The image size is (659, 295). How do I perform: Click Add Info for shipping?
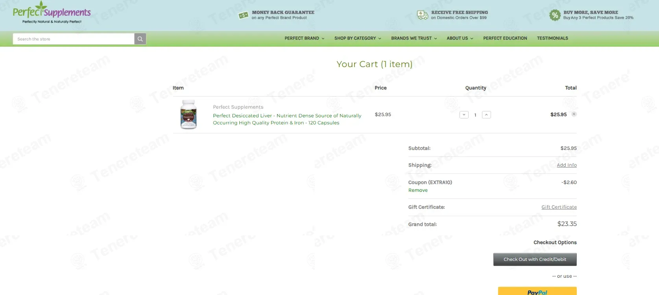[567, 165]
